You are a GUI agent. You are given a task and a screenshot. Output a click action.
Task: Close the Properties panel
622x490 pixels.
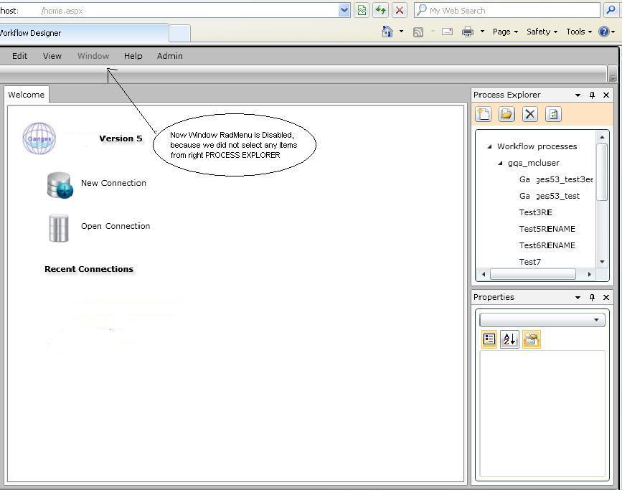click(606, 298)
